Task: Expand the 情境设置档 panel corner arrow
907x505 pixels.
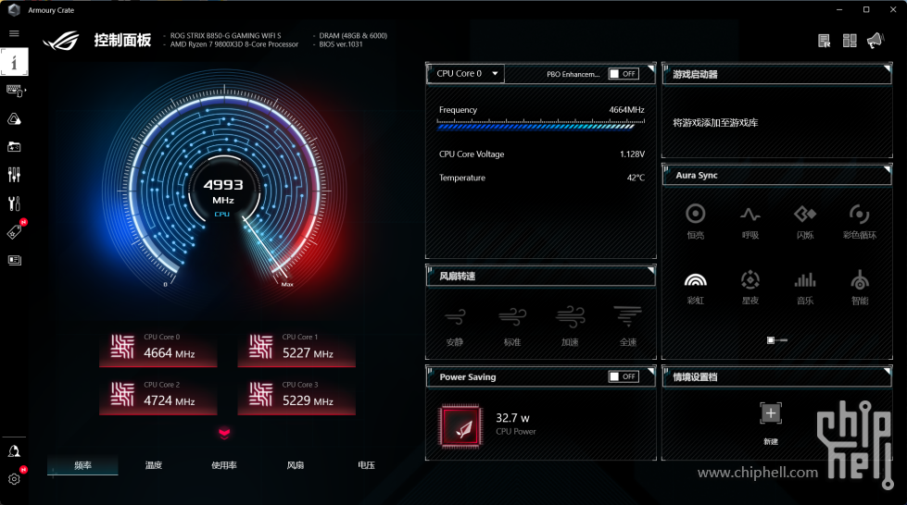Action: (887, 372)
